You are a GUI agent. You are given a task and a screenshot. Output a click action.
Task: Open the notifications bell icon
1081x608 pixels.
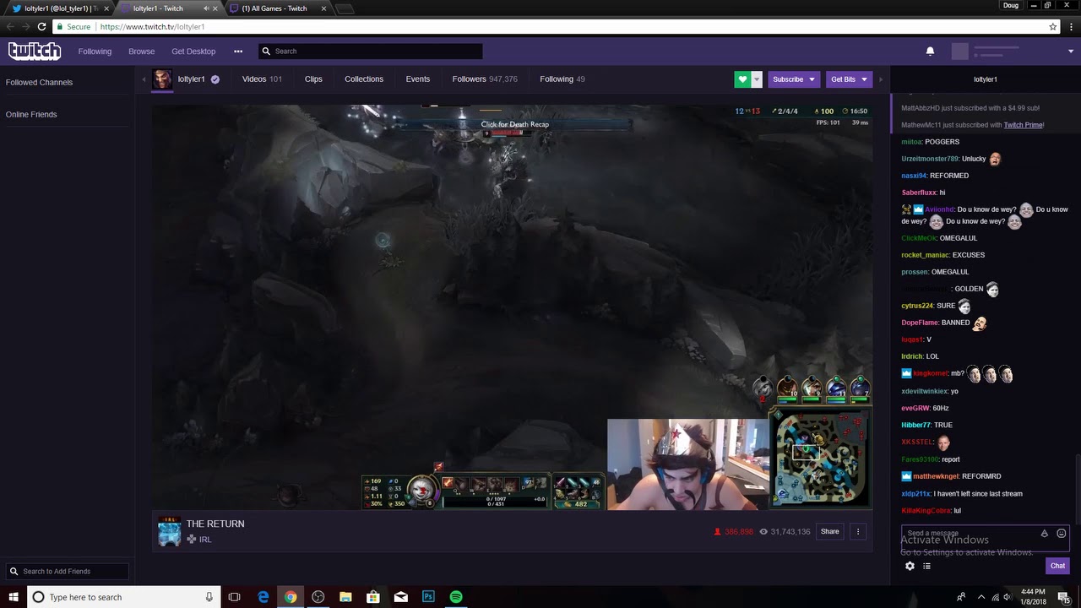coord(930,51)
